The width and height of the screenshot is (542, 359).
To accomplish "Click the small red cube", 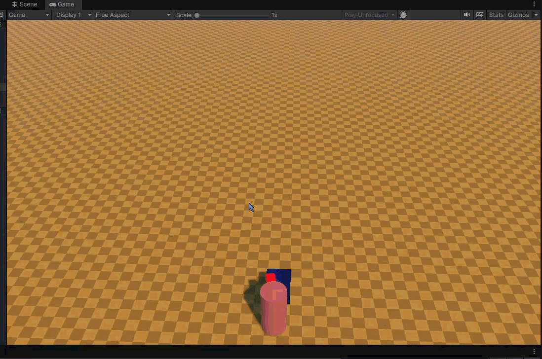I will pyautogui.click(x=271, y=278).
